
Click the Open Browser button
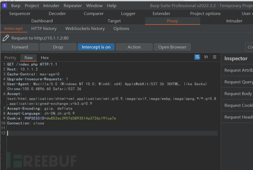point(172,47)
